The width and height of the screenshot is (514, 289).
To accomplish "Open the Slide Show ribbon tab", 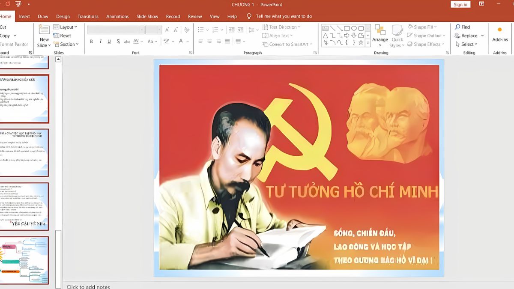I will point(147,16).
